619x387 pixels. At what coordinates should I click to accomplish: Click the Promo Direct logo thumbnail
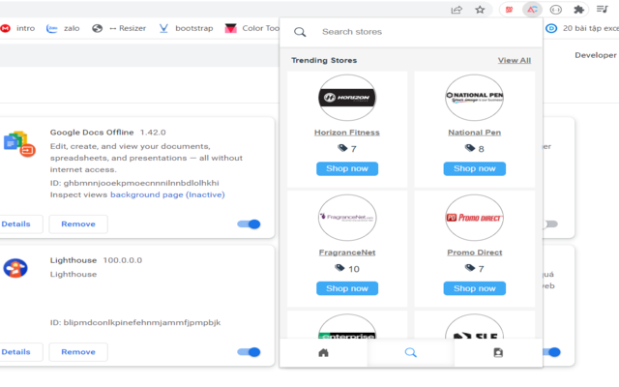pyautogui.click(x=475, y=218)
